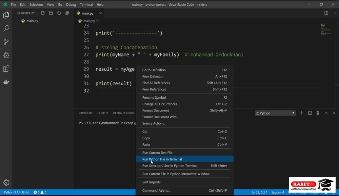Click errors and warnings status indicator

(x=40, y=192)
